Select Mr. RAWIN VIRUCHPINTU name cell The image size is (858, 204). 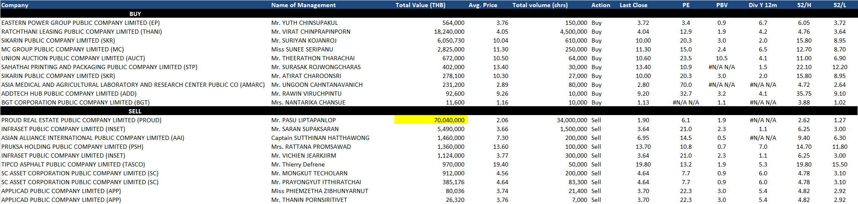(x=306, y=94)
